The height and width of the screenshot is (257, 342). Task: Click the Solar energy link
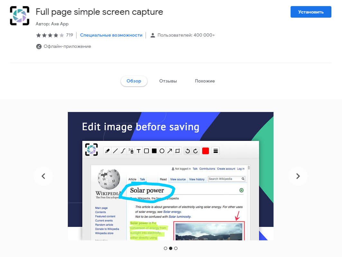pos(172,212)
